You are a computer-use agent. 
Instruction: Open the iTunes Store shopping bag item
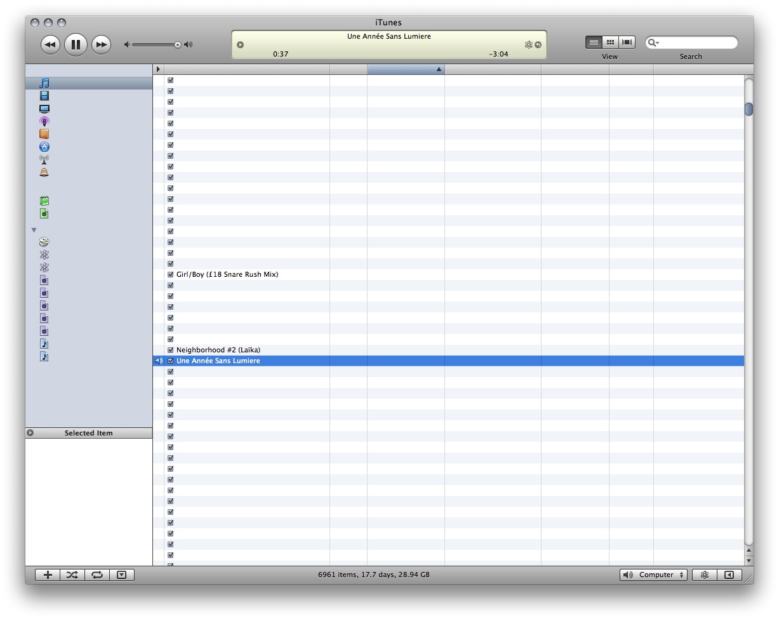(x=44, y=201)
